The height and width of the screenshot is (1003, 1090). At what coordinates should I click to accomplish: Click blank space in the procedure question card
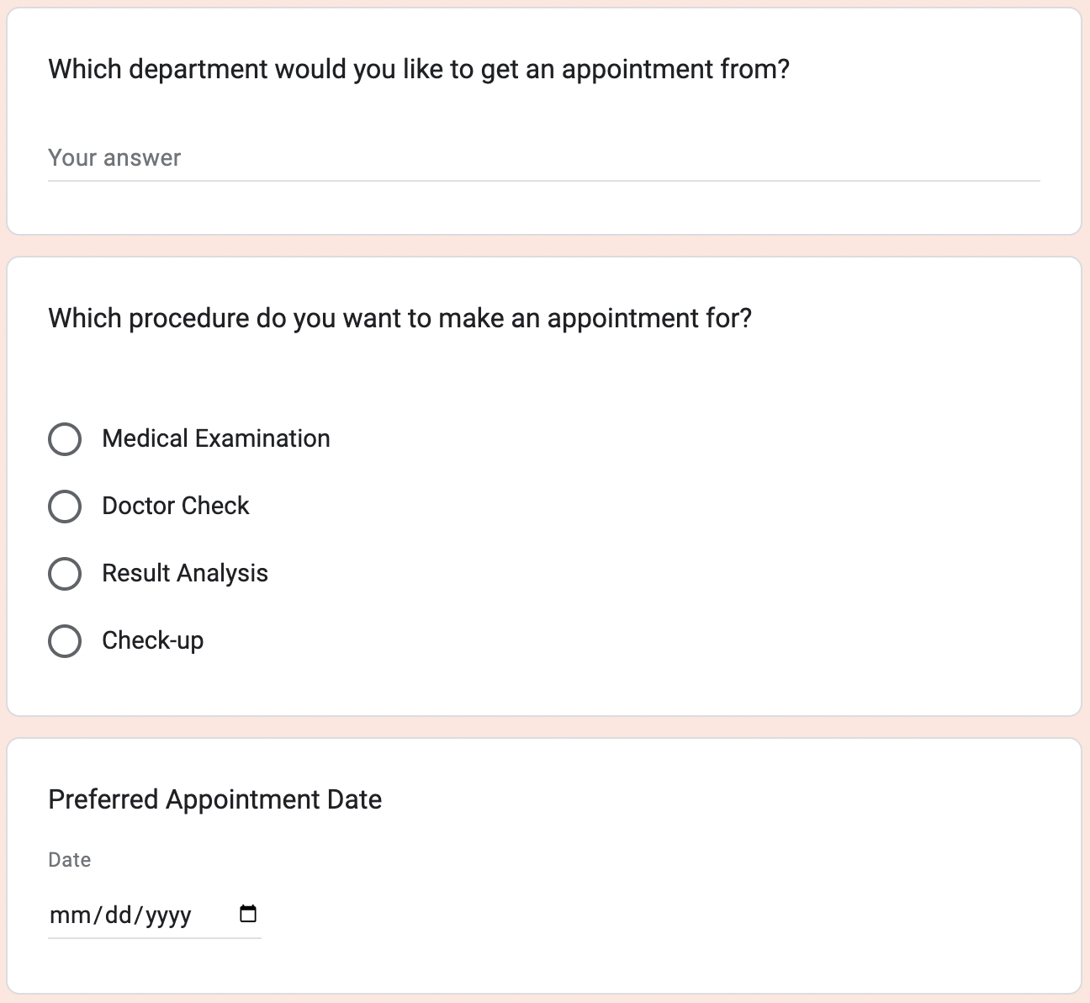coord(715,539)
